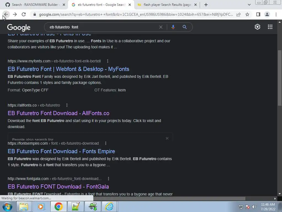
Task: Share this page icon in address bar
Action: click(238, 14)
